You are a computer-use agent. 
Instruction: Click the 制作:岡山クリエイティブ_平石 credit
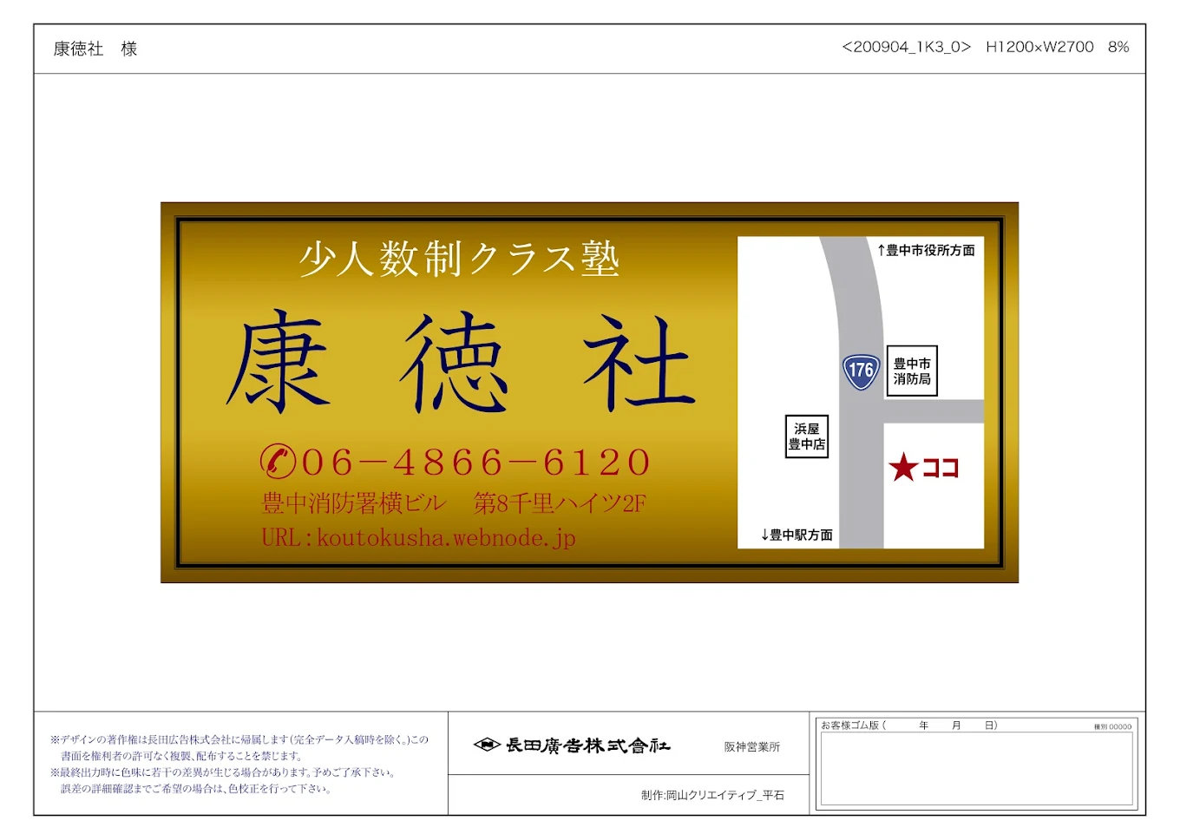[x=712, y=795]
